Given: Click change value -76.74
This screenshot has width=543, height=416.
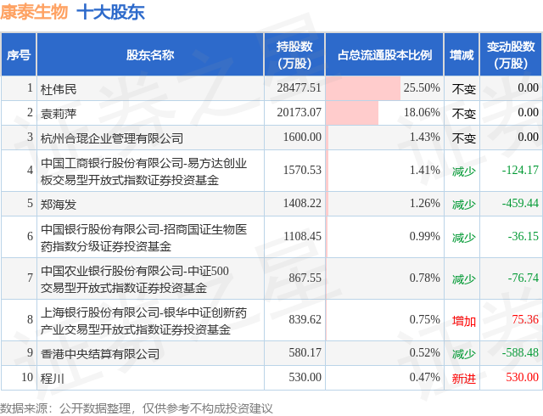Looking at the screenshot, I should (523, 278).
